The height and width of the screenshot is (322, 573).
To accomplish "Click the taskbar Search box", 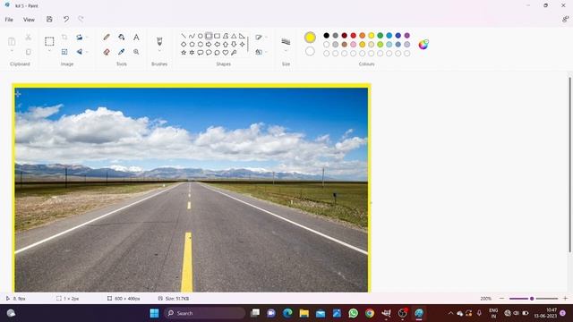I will pyautogui.click(x=205, y=313).
